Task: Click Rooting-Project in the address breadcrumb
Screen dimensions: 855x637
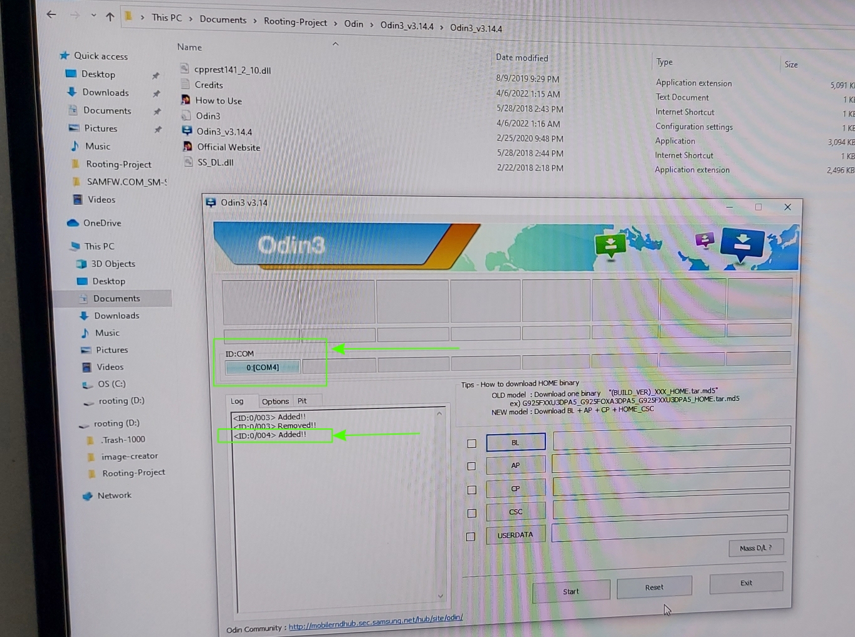Action: coord(295,22)
